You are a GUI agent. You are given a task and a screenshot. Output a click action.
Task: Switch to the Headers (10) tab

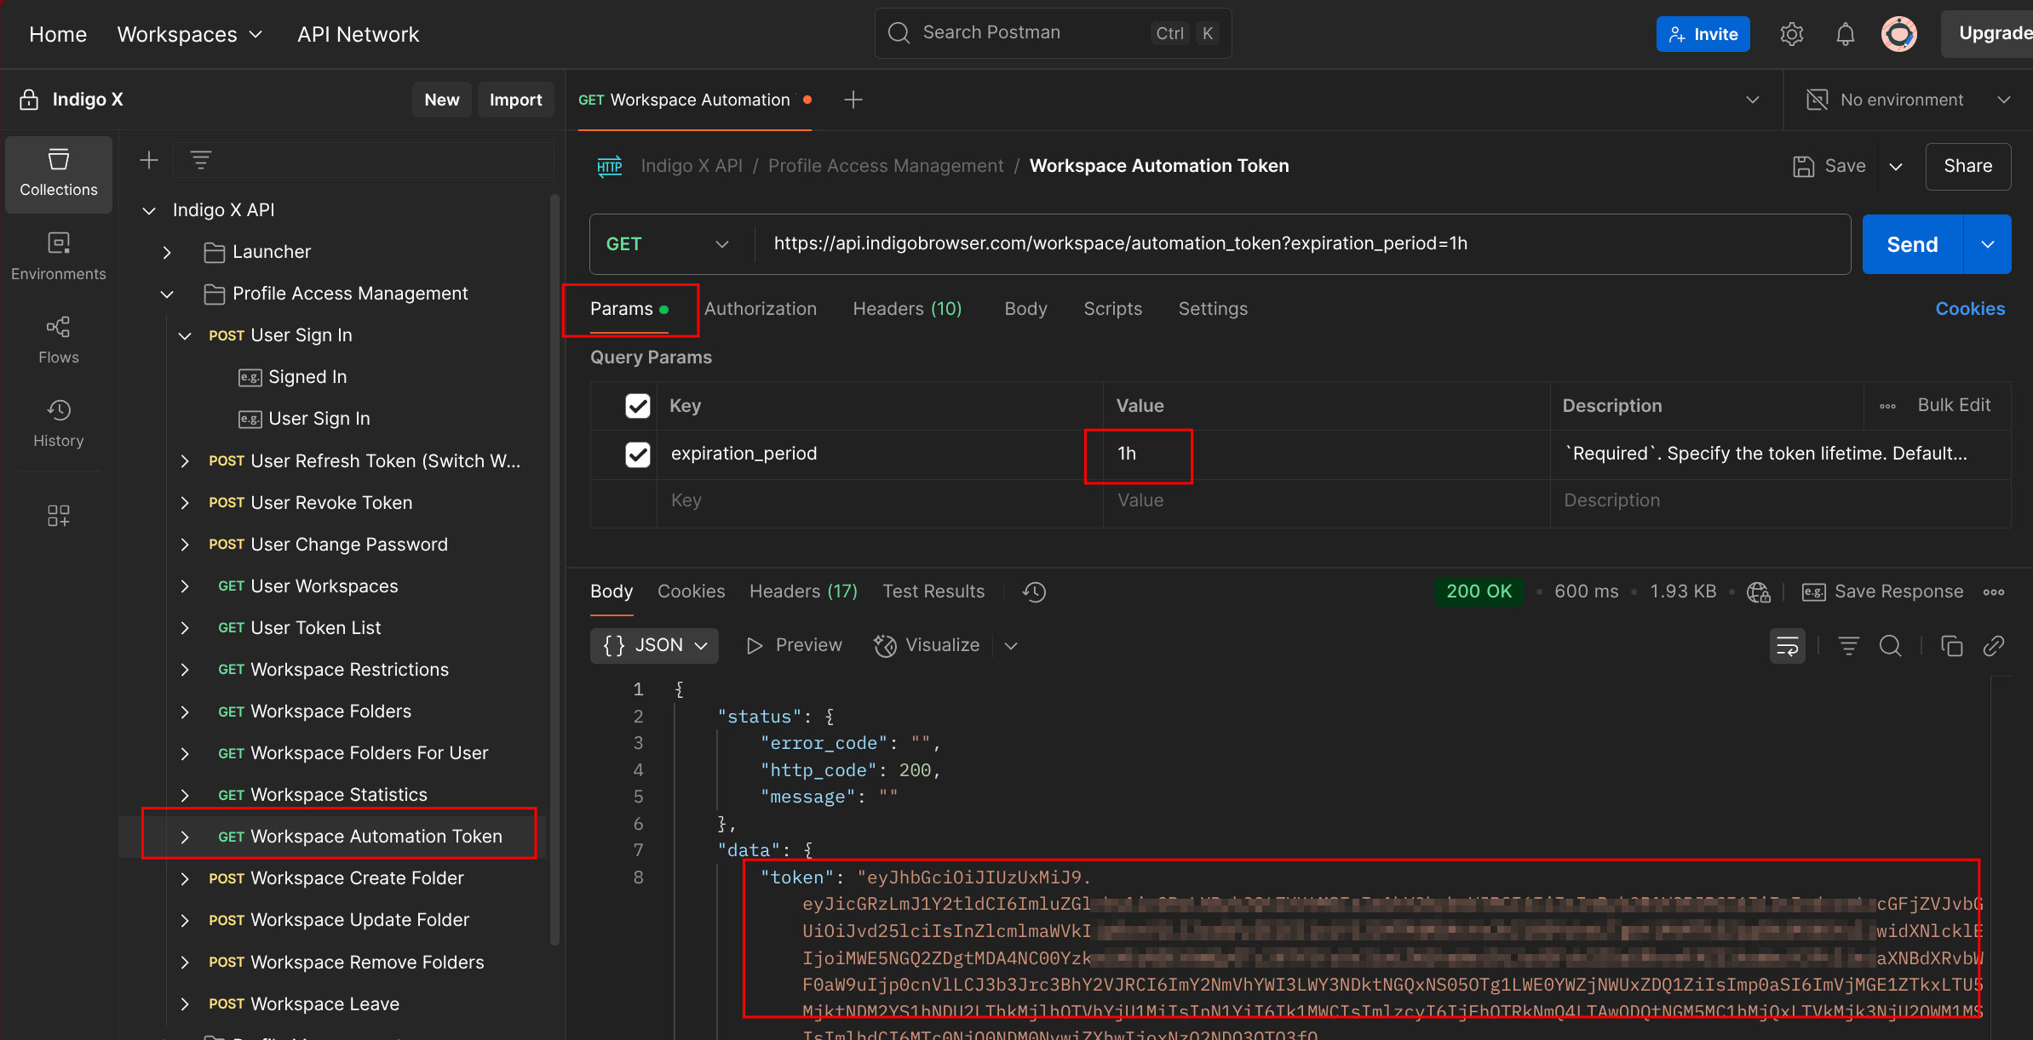[x=907, y=309]
